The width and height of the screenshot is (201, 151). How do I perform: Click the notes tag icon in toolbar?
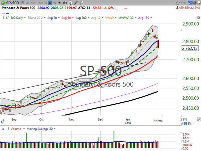point(81,3)
